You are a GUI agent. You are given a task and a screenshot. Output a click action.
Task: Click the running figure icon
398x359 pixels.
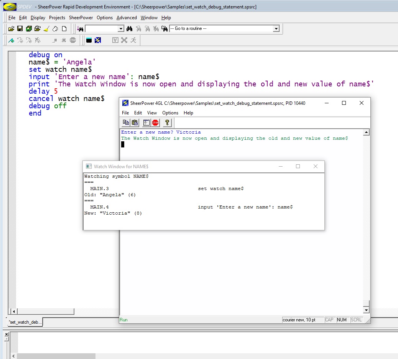tap(133, 40)
